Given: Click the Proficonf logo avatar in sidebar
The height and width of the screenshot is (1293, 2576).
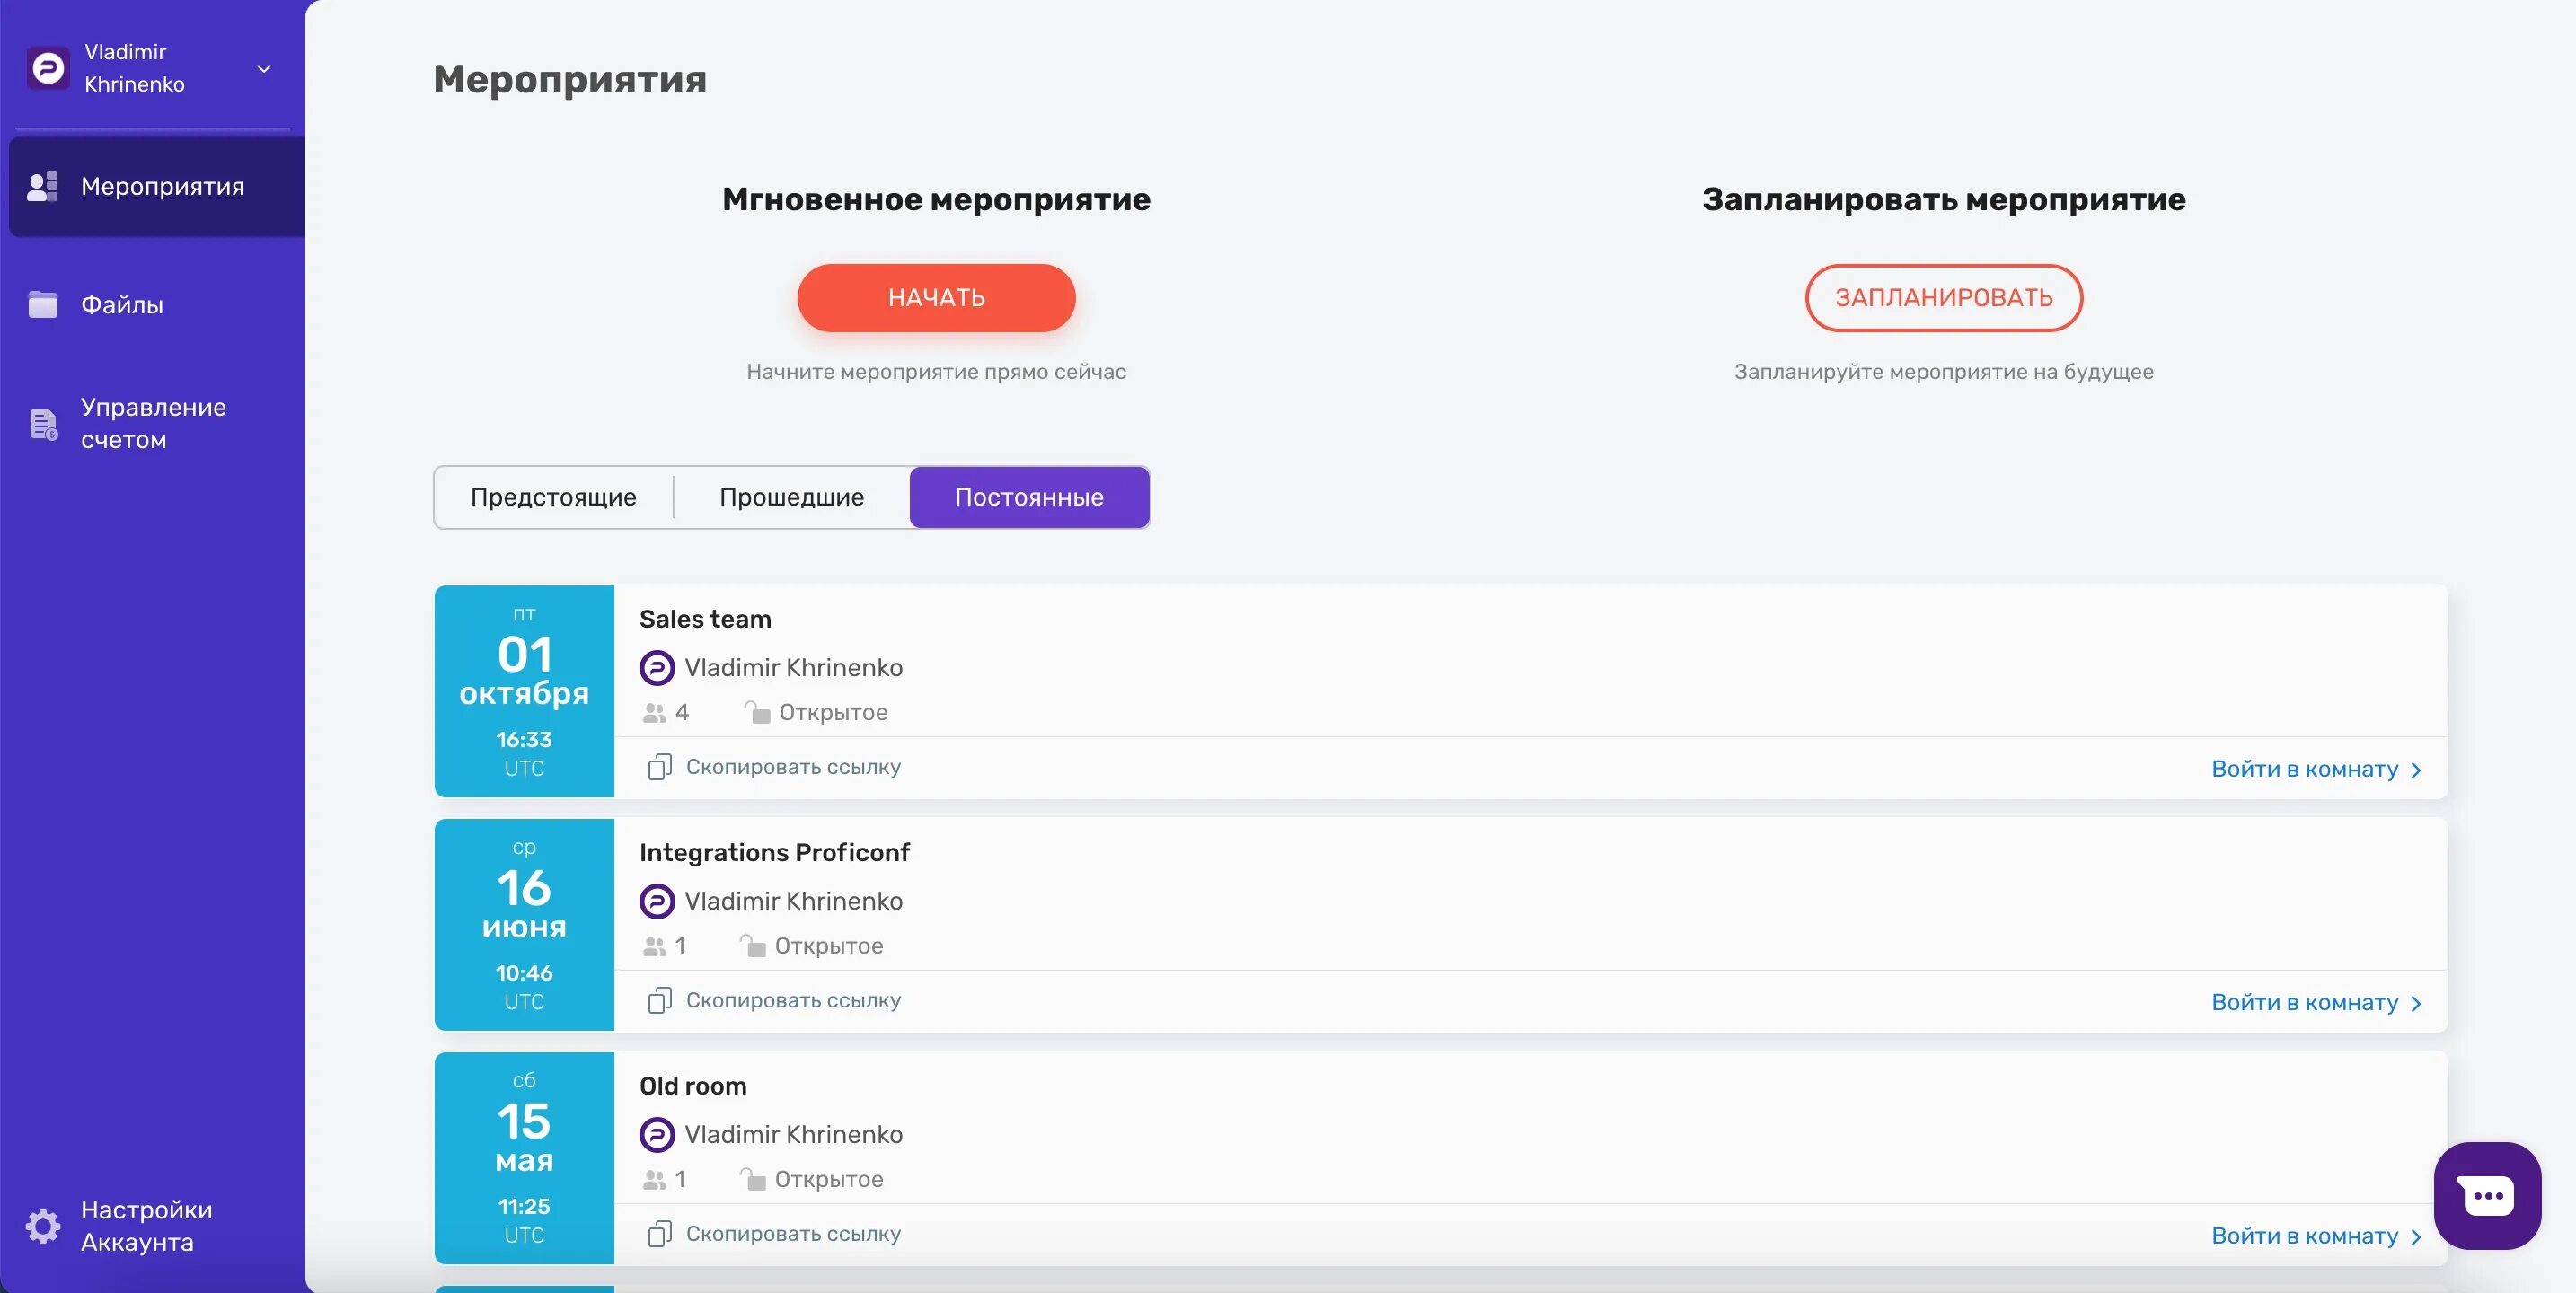Looking at the screenshot, I should (x=48, y=68).
